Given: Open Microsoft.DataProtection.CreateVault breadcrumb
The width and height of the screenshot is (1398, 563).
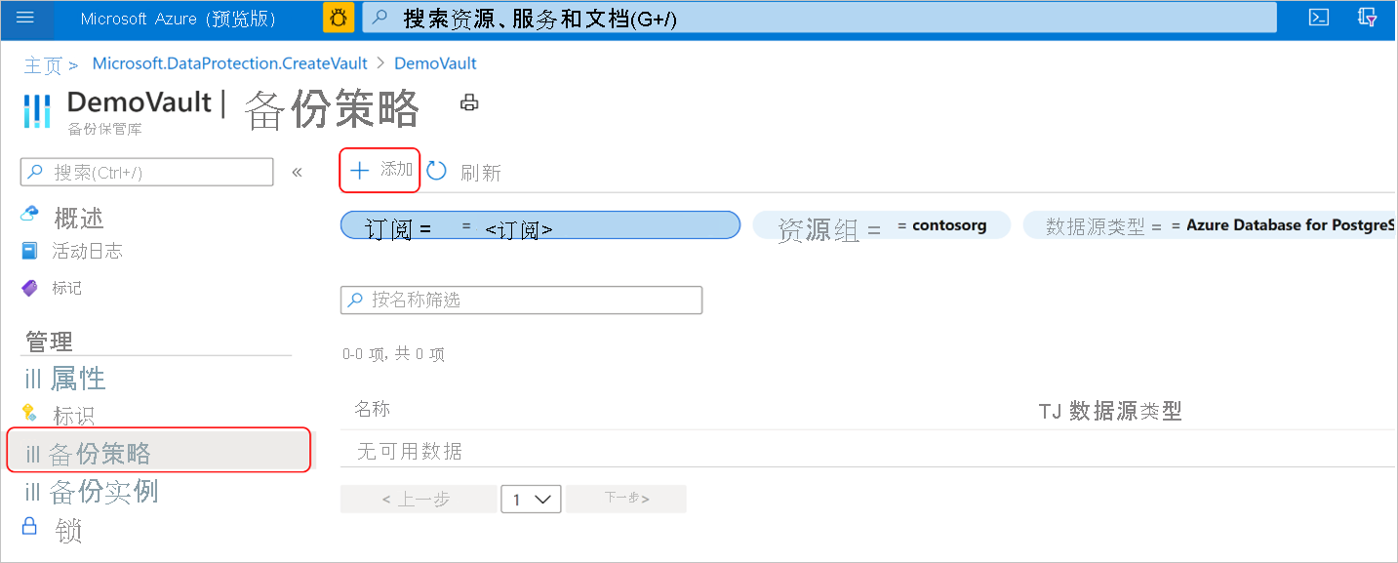Looking at the screenshot, I should click(x=230, y=63).
